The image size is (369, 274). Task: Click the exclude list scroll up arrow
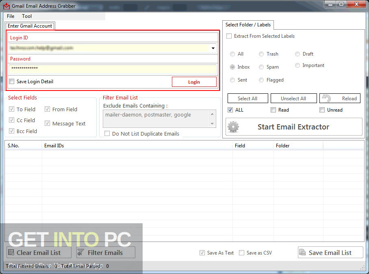tap(212, 114)
